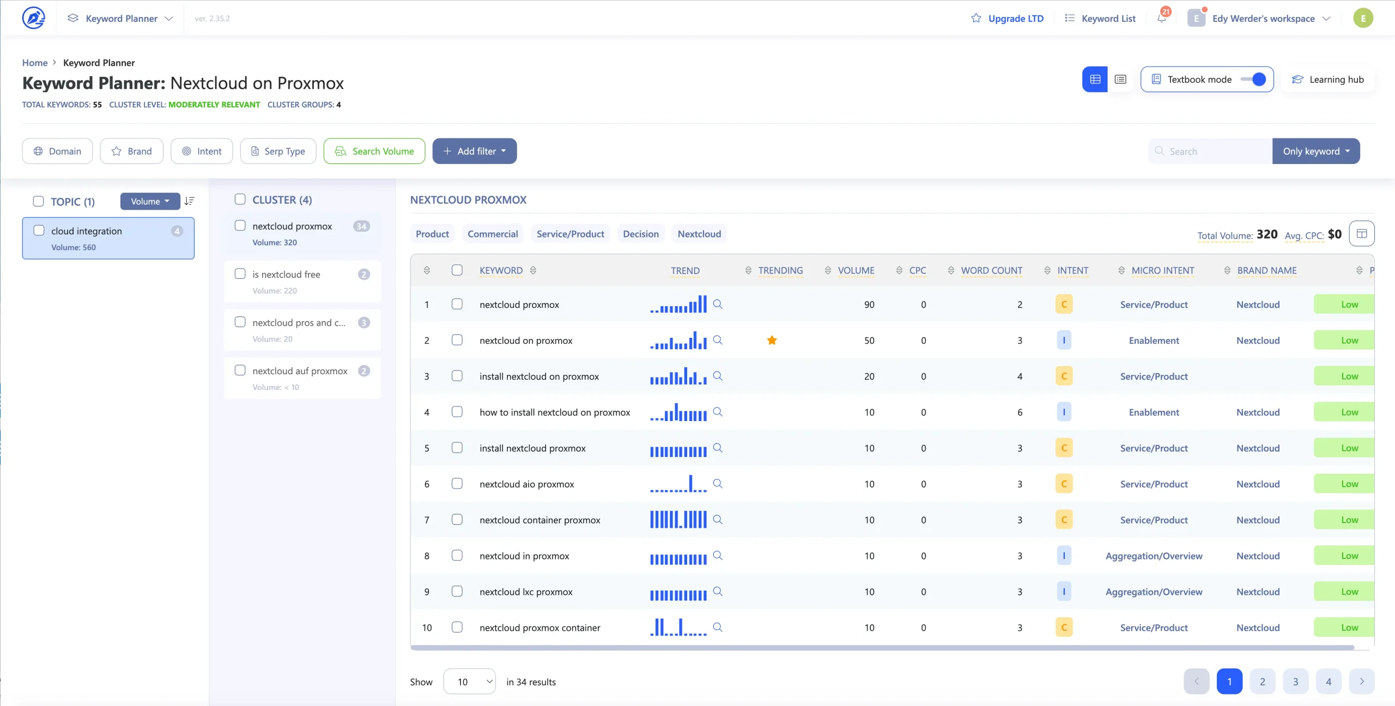Click trend magnifier for nextcloud proxmox
Image resolution: width=1395 pixels, height=706 pixels.
tap(718, 304)
